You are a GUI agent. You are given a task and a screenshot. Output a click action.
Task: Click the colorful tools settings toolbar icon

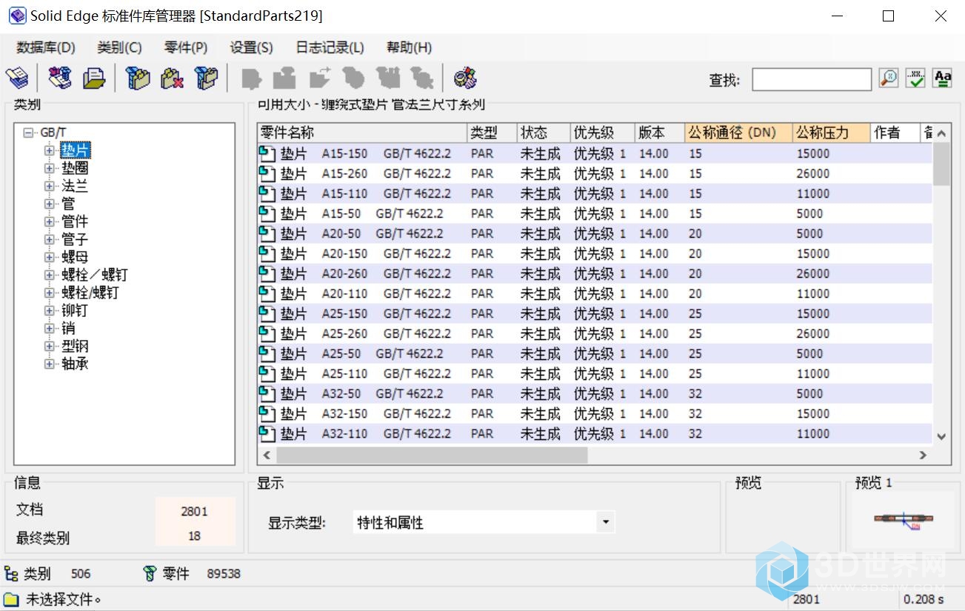(465, 77)
